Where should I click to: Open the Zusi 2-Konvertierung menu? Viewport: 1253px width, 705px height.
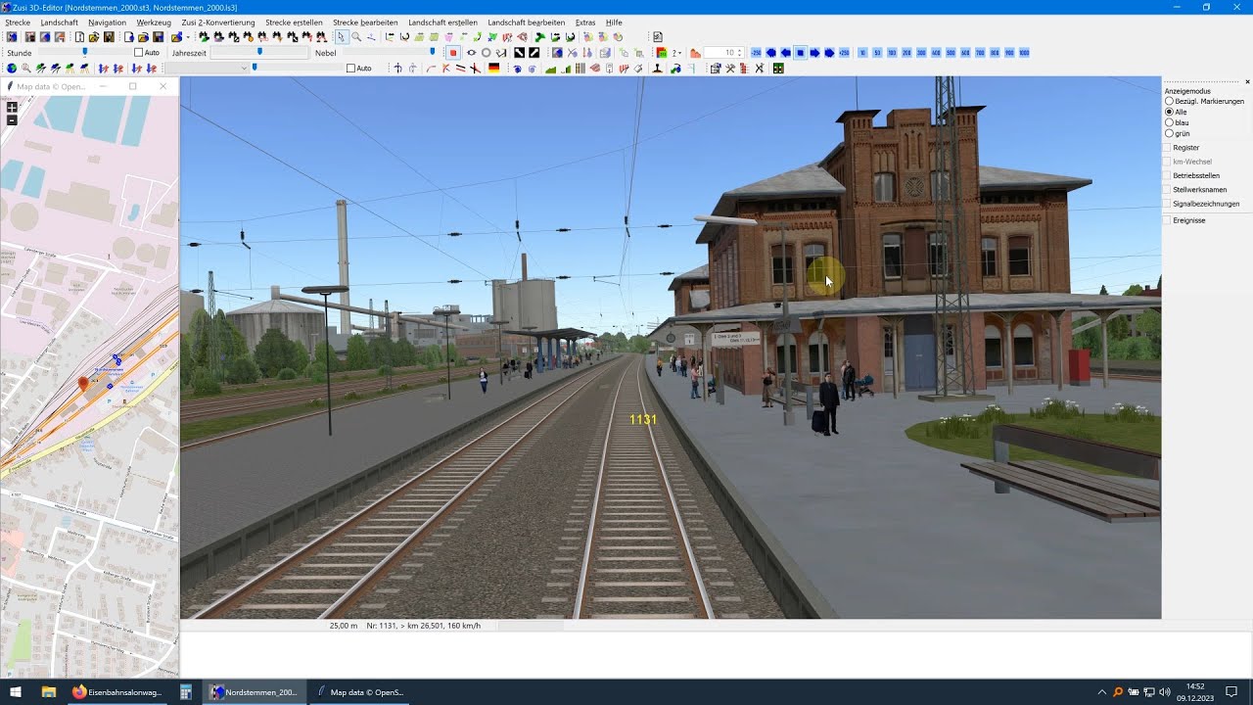tap(218, 23)
